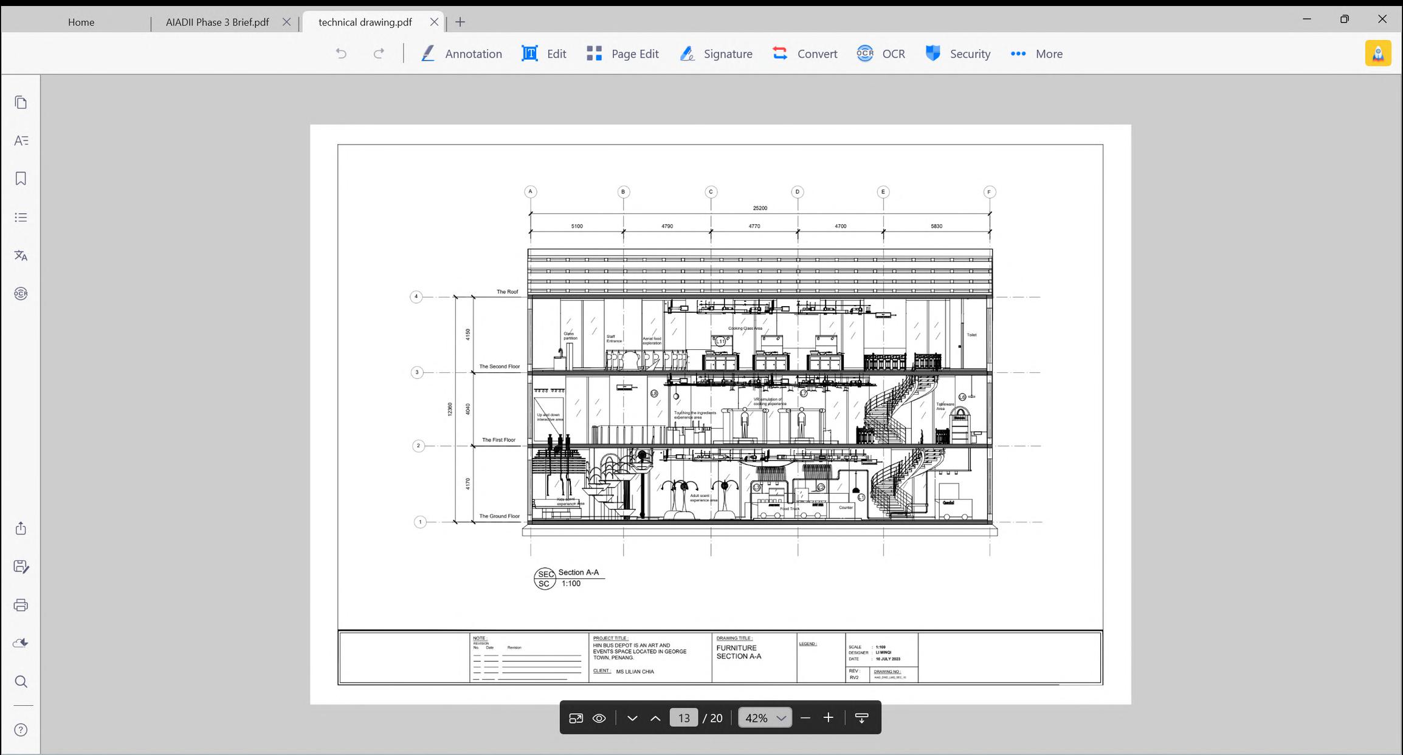Collapse the bottom page control bar
The image size is (1403, 755).
861,718
